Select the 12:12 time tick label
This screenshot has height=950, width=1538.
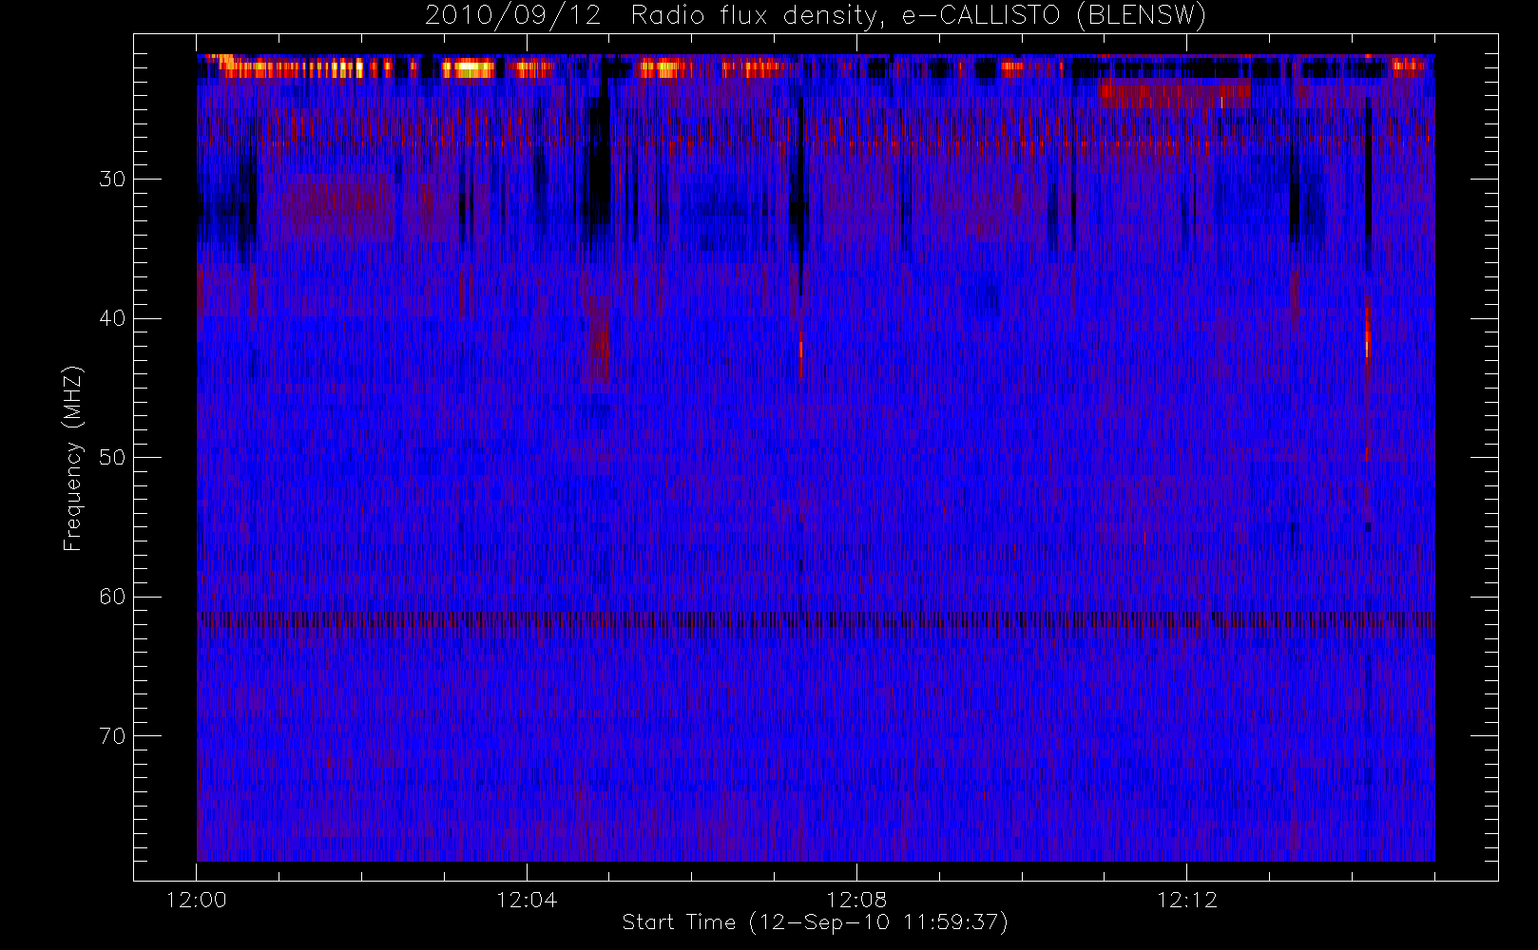(x=1186, y=900)
